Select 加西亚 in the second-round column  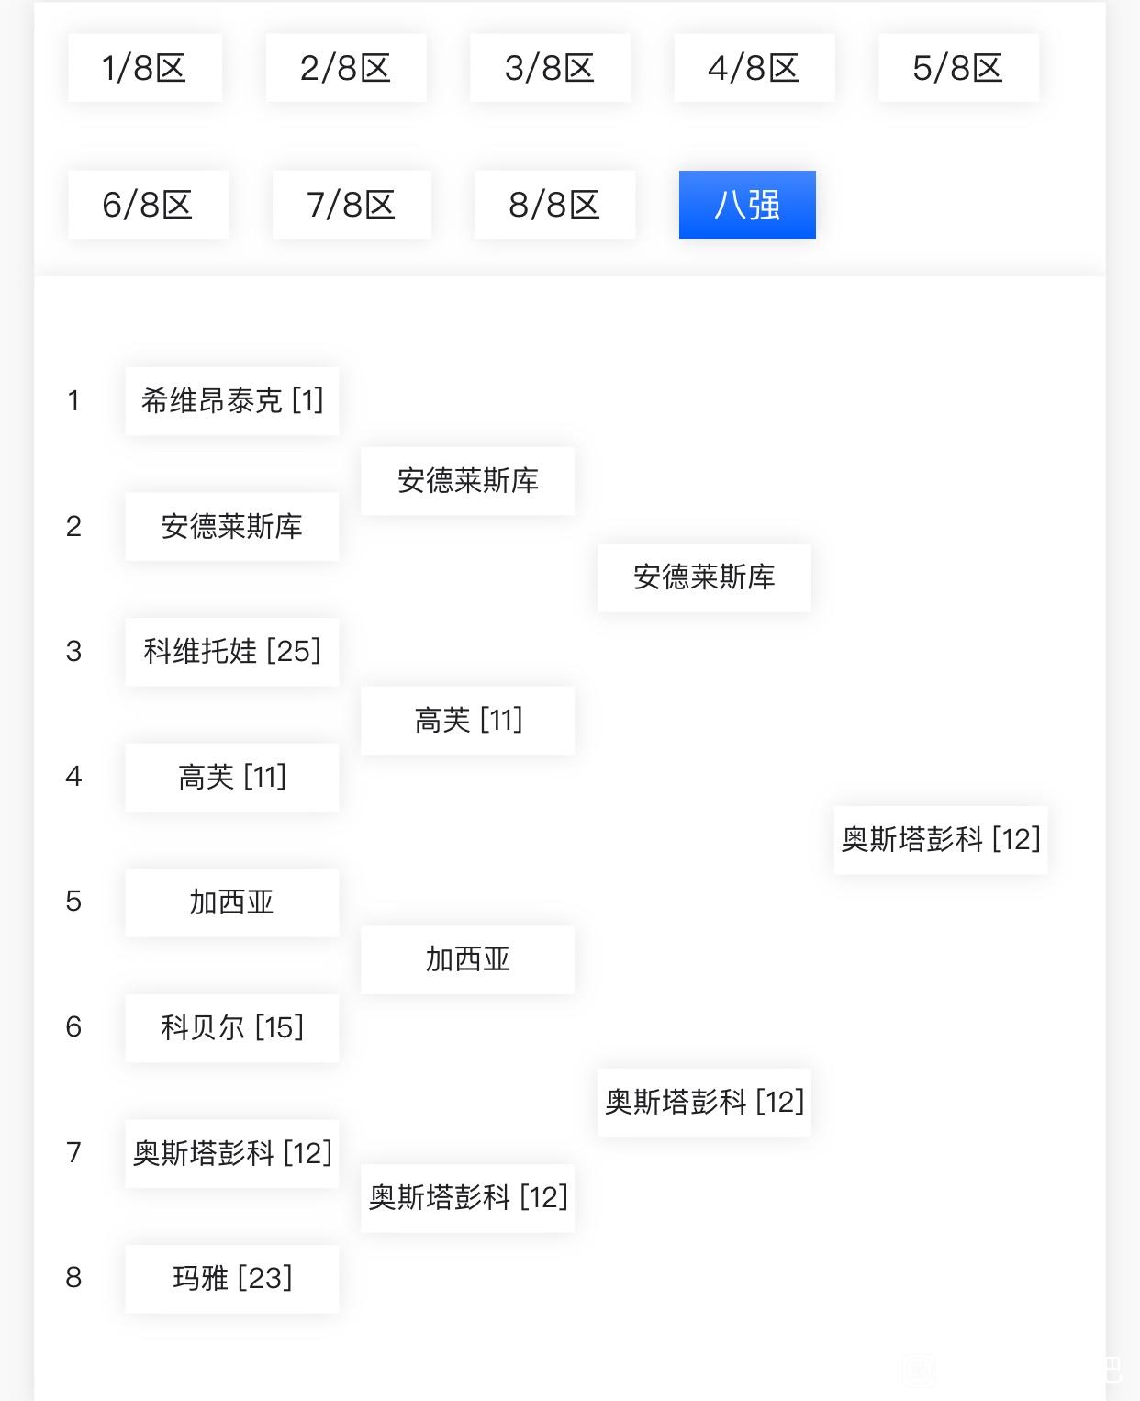[468, 960]
